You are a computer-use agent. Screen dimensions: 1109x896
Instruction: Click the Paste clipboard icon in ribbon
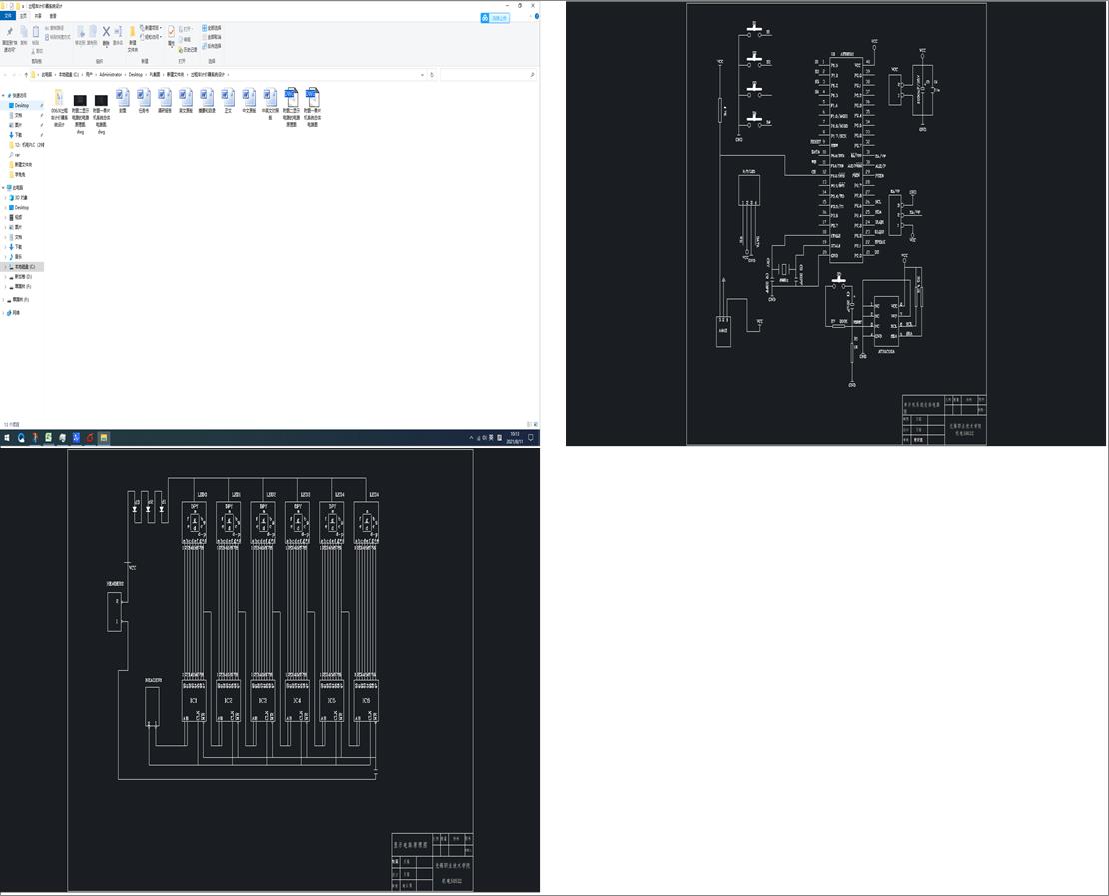point(36,33)
